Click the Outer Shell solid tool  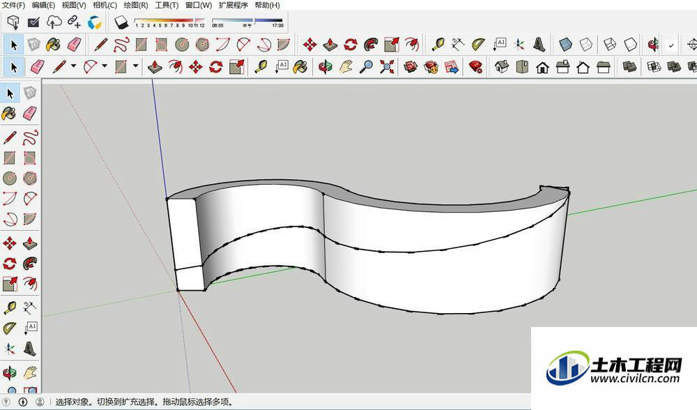[x=629, y=67]
